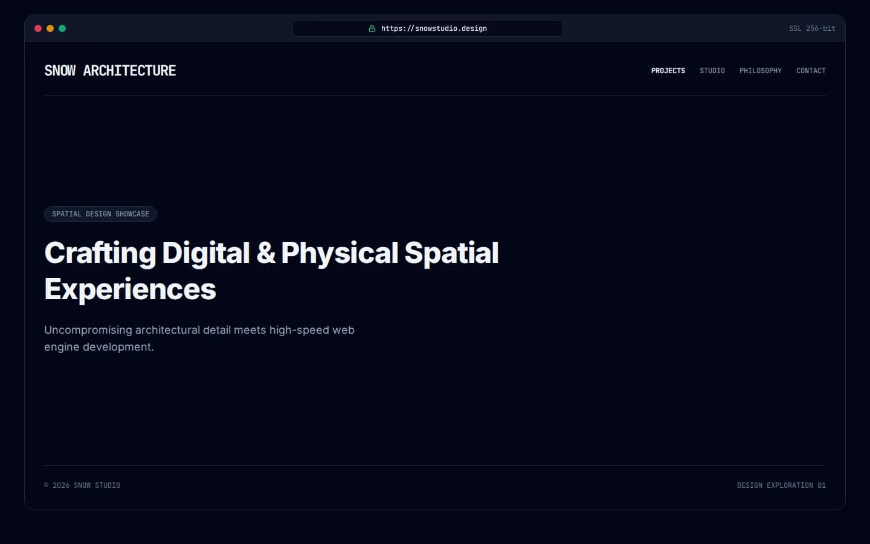Click the word Experiences in the headline
The image size is (870, 544).
point(130,290)
